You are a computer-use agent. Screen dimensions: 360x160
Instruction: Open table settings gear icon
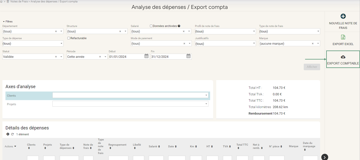8,134
